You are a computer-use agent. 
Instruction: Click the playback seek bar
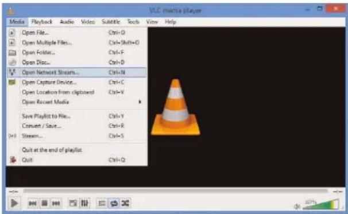[x=175, y=191]
